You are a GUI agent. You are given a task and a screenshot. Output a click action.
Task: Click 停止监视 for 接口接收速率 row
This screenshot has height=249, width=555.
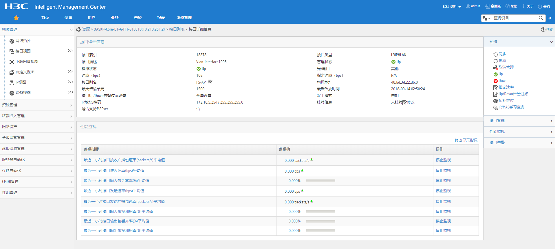443,171
